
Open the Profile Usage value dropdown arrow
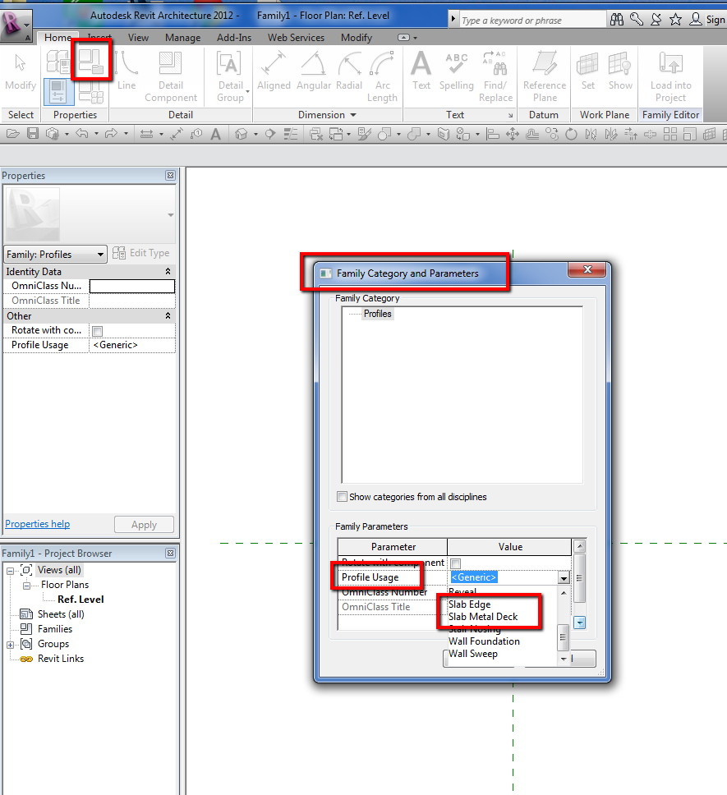(564, 578)
